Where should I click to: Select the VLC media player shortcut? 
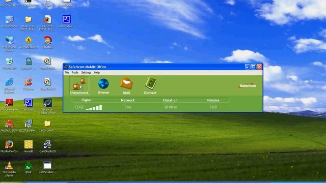click(x=9, y=169)
